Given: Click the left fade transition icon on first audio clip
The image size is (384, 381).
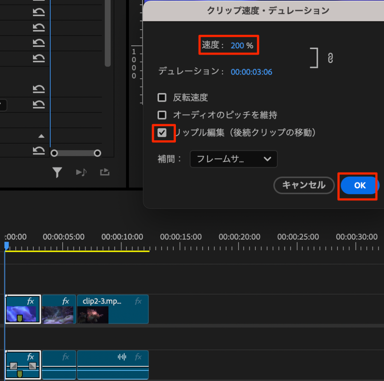Looking at the screenshot, I should pos(13,366).
